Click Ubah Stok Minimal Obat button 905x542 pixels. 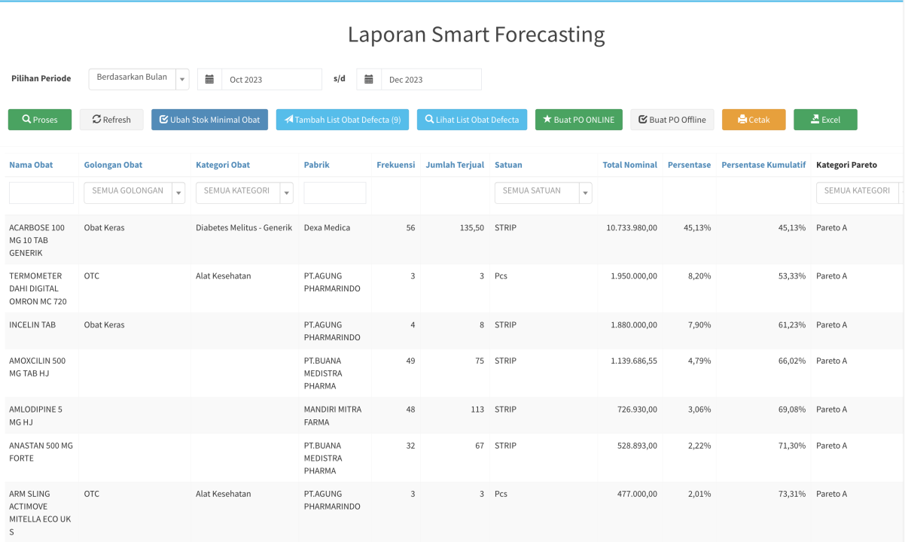point(209,120)
